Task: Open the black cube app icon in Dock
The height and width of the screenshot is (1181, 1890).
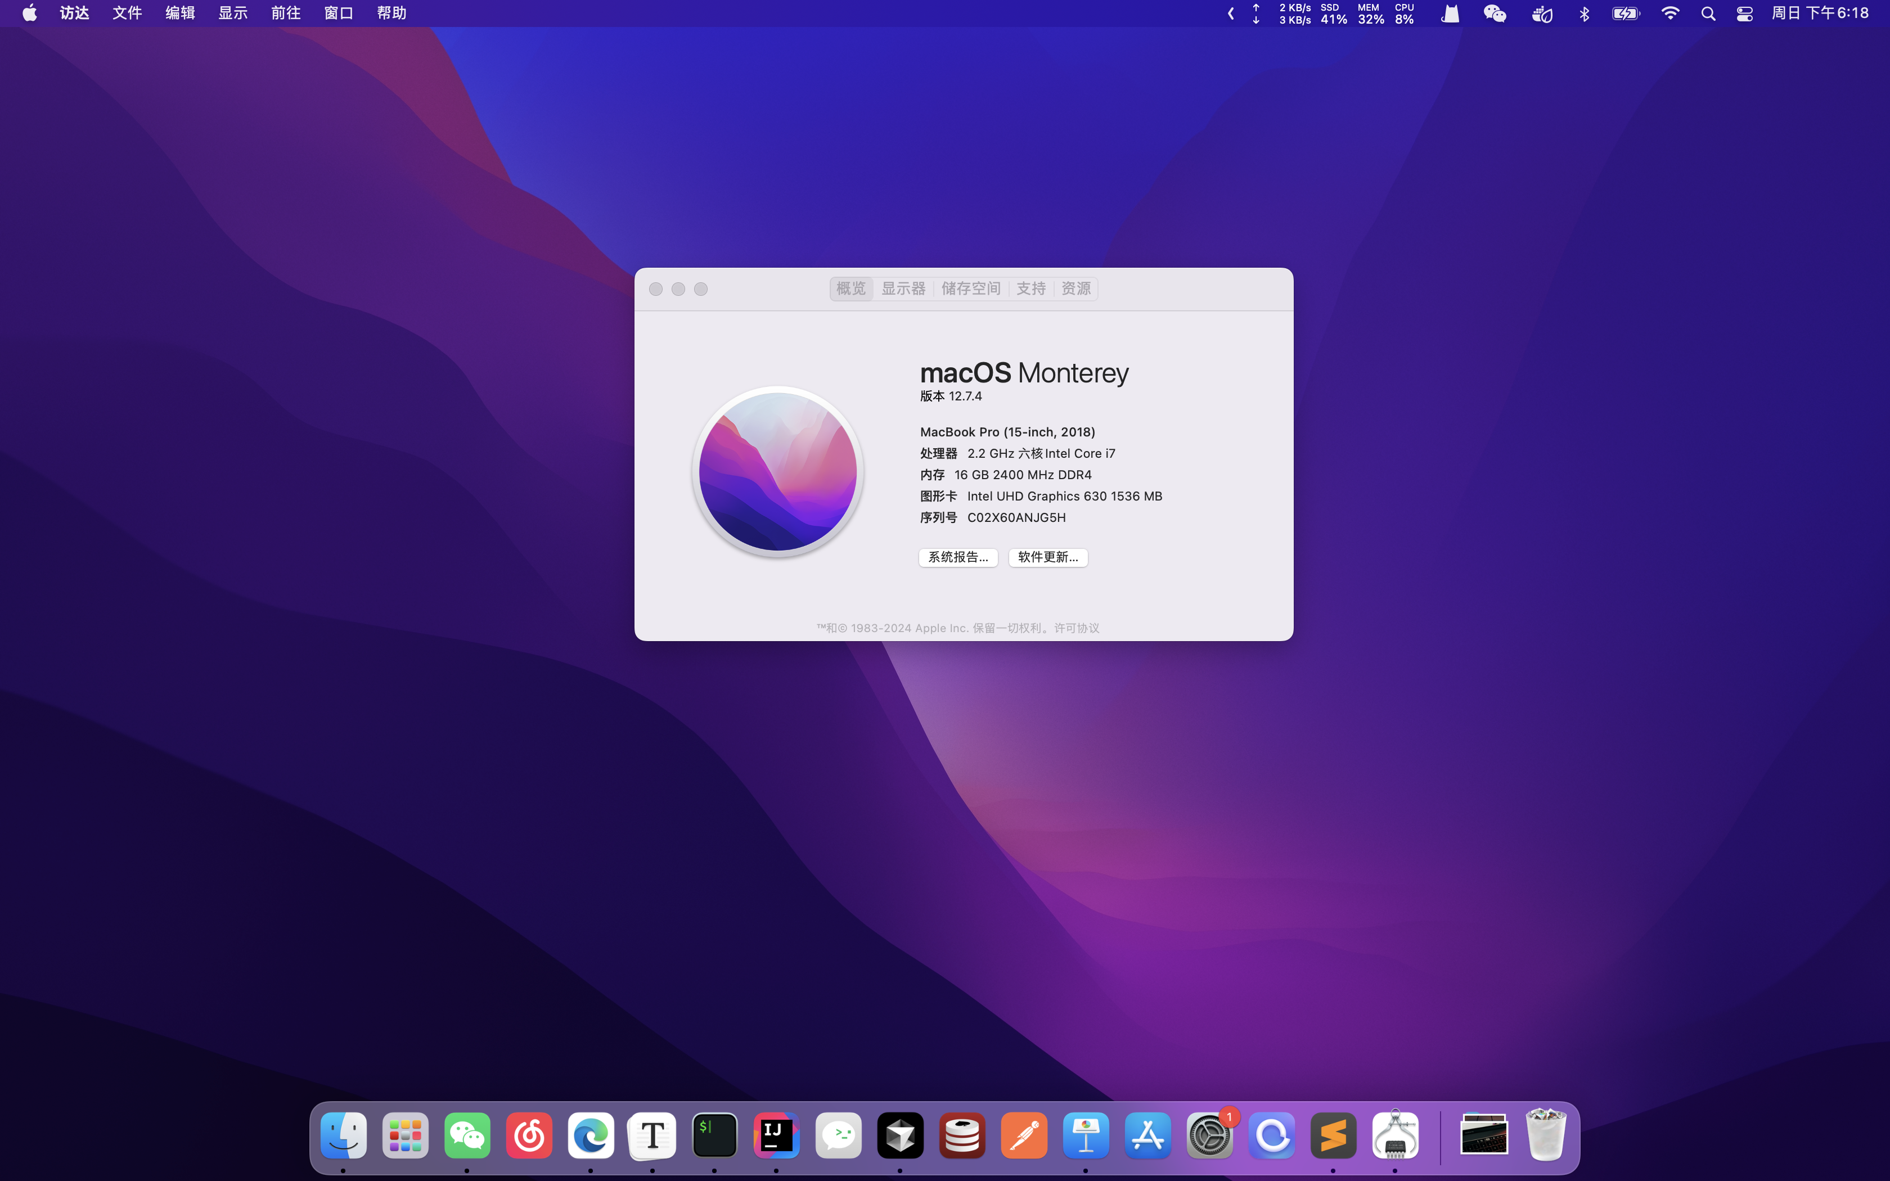Action: point(899,1135)
